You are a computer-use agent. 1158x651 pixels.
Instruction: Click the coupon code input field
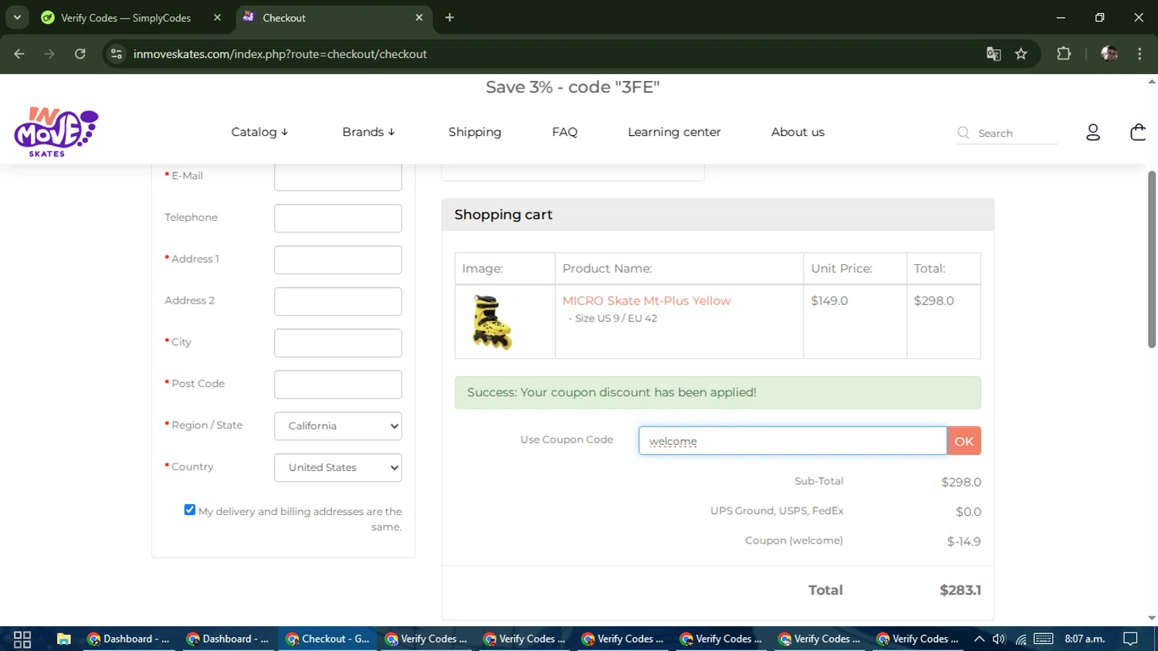[792, 441]
